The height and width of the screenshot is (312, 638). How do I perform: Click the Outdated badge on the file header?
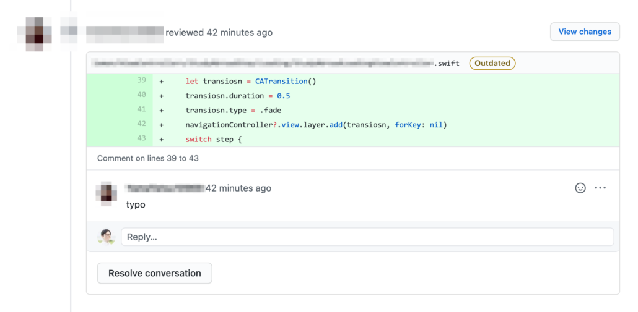pyautogui.click(x=492, y=63)
